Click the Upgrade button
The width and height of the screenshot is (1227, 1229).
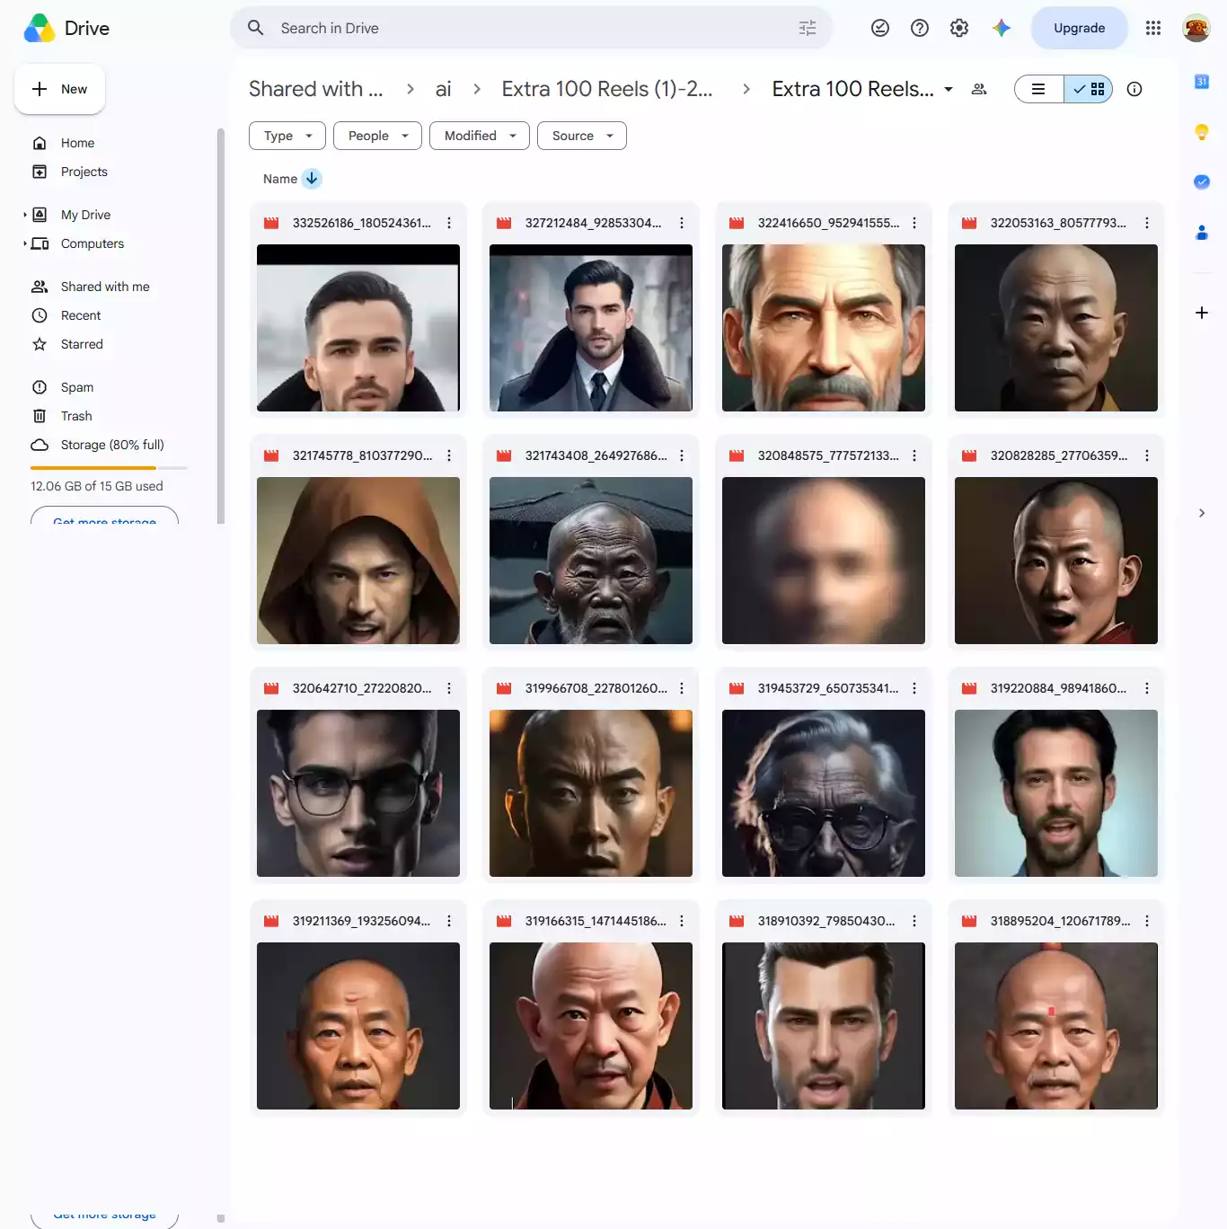(x=1079, y=28)
